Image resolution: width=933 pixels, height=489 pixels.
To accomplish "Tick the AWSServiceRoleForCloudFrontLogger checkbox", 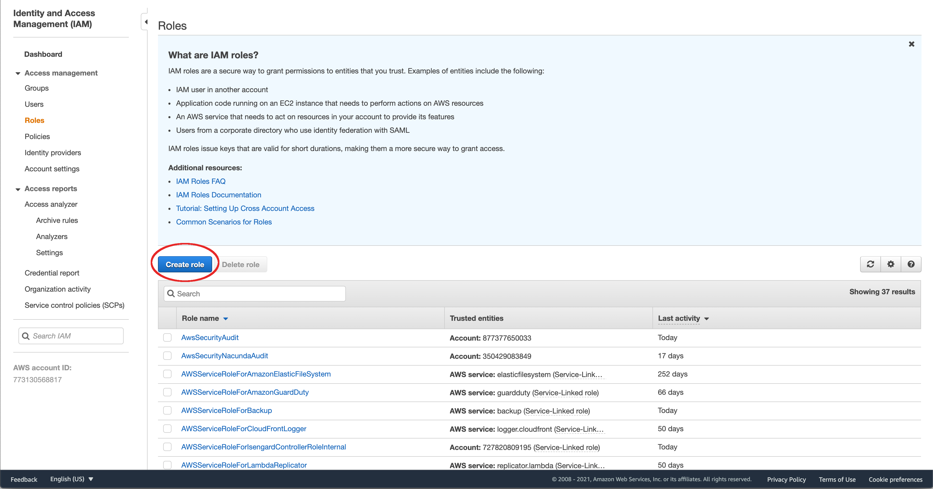I will tap(167, 429).
